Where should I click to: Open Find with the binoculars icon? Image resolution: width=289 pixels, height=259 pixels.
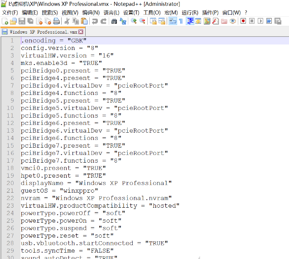tap(114, 21)
